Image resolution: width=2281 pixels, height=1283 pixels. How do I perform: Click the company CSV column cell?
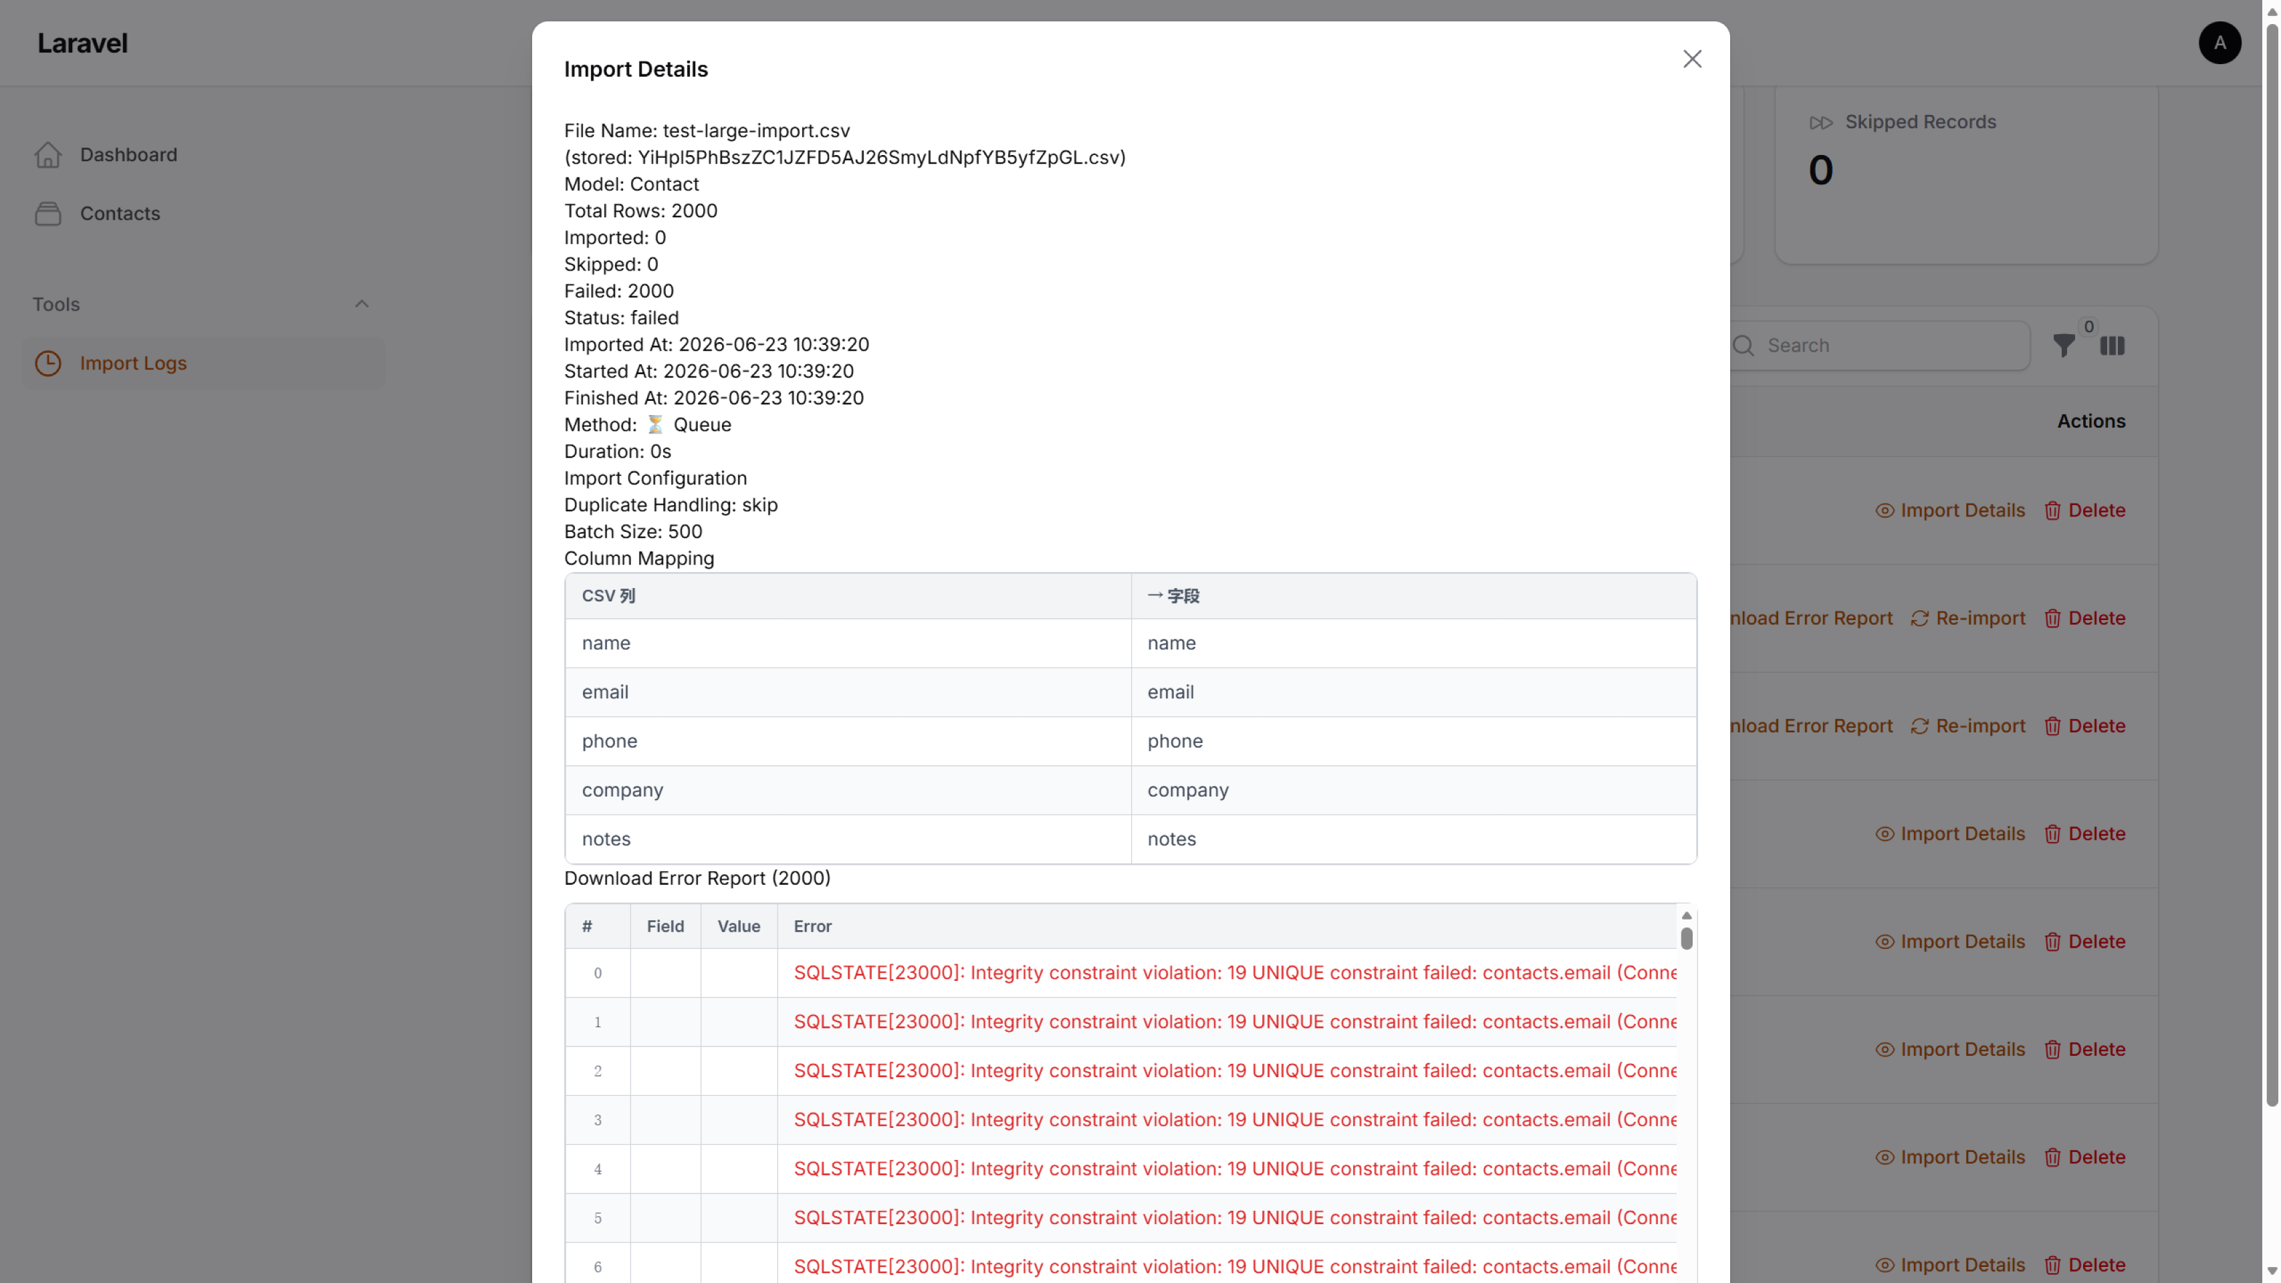point(848,790)
